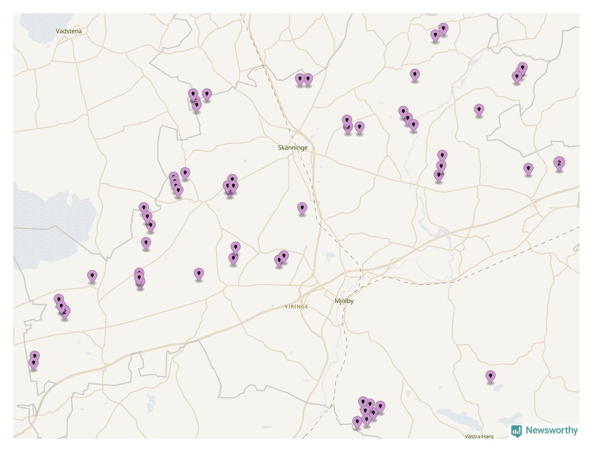The height and width of the screenshot is (452, 593).
Task: Select the cluster marker labeled 2 on the map's east side
Action: tap(559, 163)
